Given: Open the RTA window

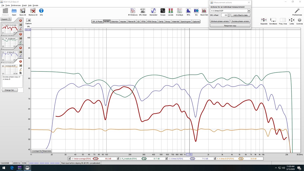Looking at the screenshot, I should pyautogui.click(x=188, y=11).
